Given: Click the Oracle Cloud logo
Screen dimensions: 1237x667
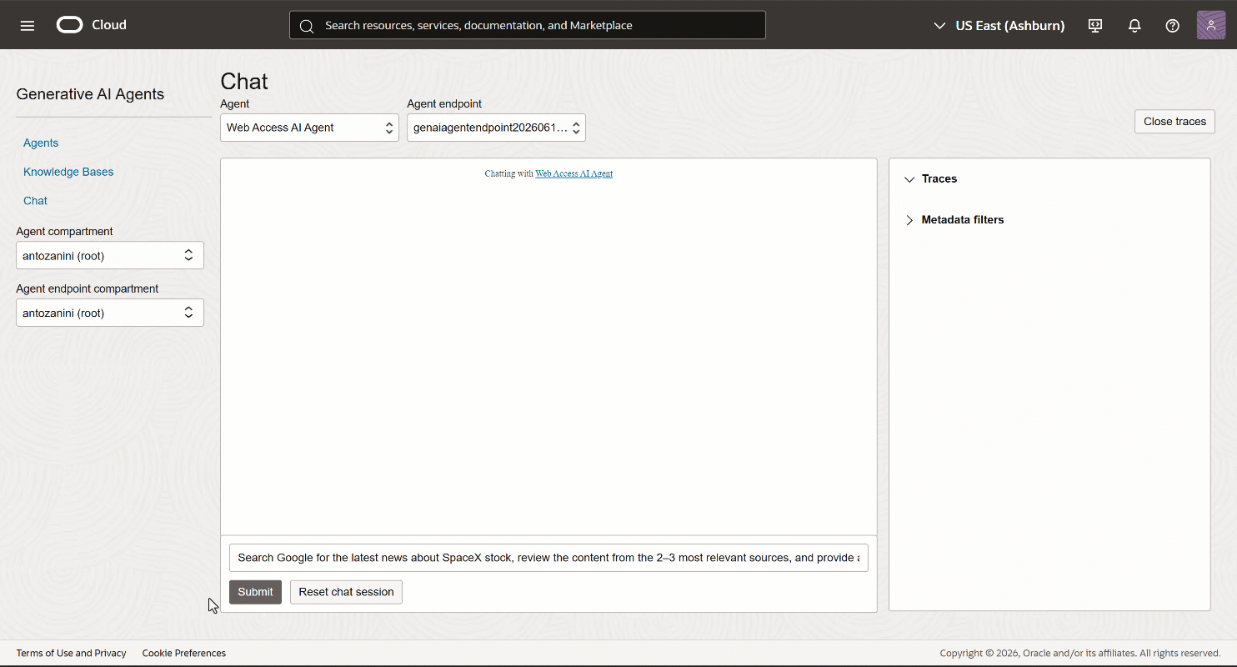Looking at the screenshot, I should pyautogui.click(x=92, y=25).
